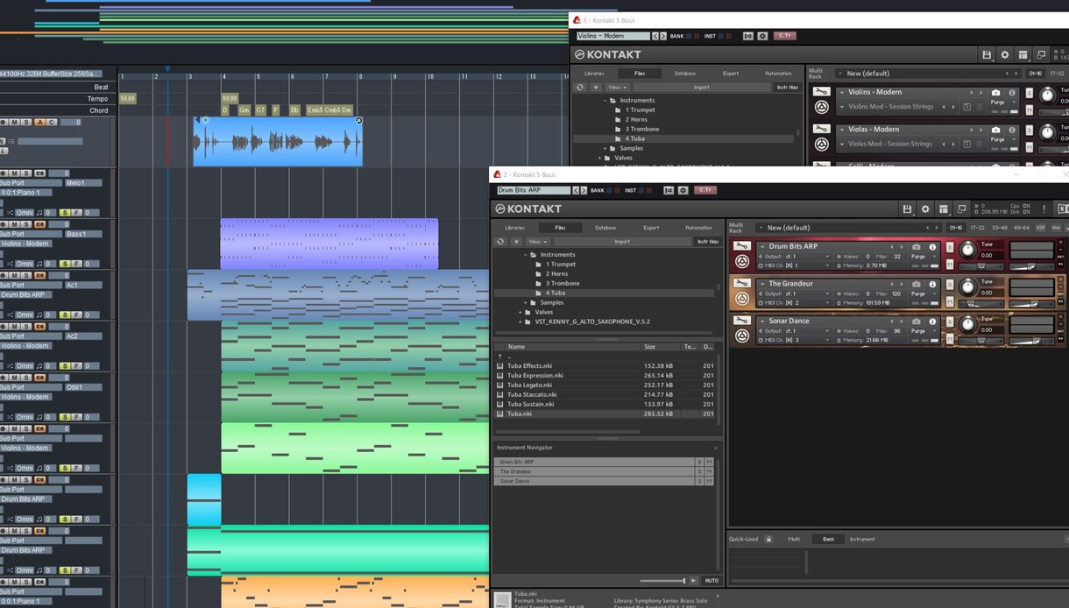
Task: Switch to the Libraries tab in front Kontakt
Action: (514, 228)
